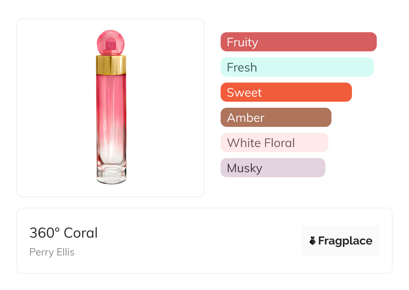Viewport: 409px width, 290px height.
Task: Open the 360° Coral fragrance title
Action: click(x=63, y=233)
